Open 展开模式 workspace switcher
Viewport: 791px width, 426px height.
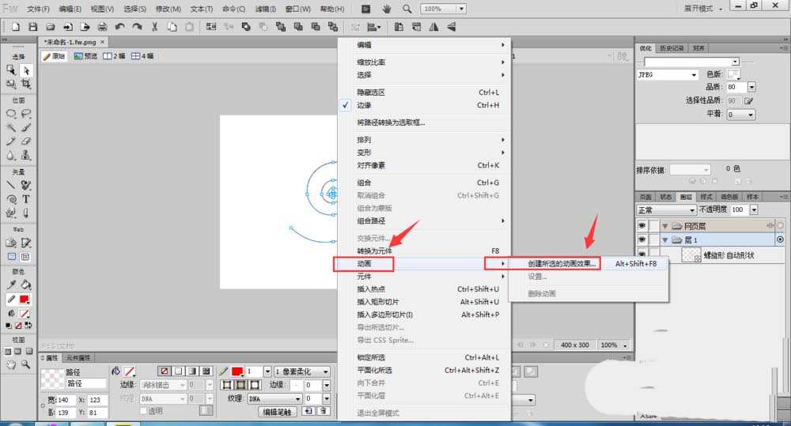pyautogui.click(x=702, y=9)
